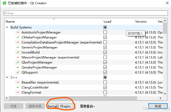This screenshot has width=171, height=112.
Task: Select Beautifier (experimental) plugin name
Action: 40,82
